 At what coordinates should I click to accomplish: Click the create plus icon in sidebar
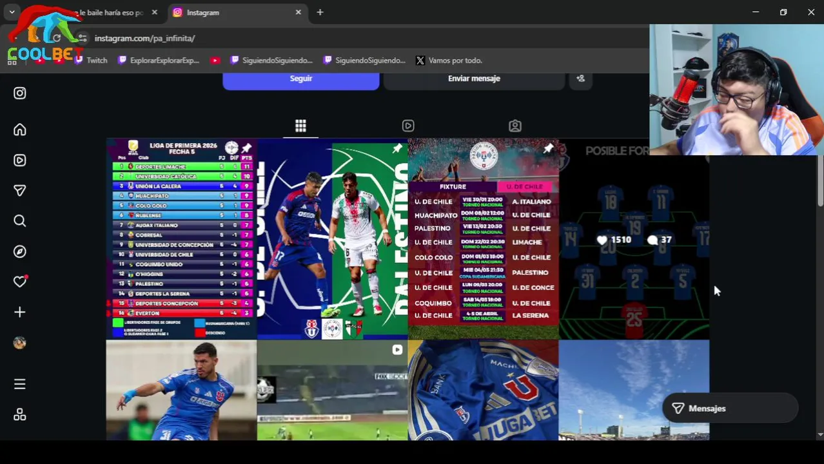pyautogui.click(x=20, y=312)
